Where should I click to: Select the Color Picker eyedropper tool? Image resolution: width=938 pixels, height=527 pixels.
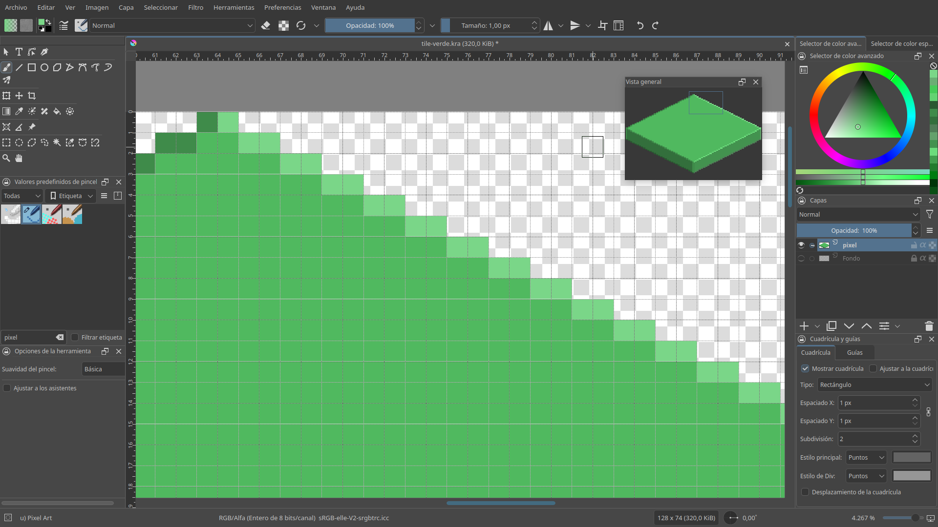coord(19,111)
